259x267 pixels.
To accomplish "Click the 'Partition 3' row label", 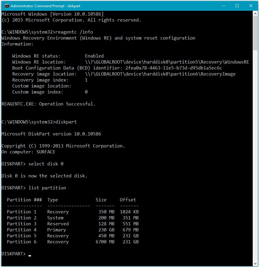I will 22,224.
